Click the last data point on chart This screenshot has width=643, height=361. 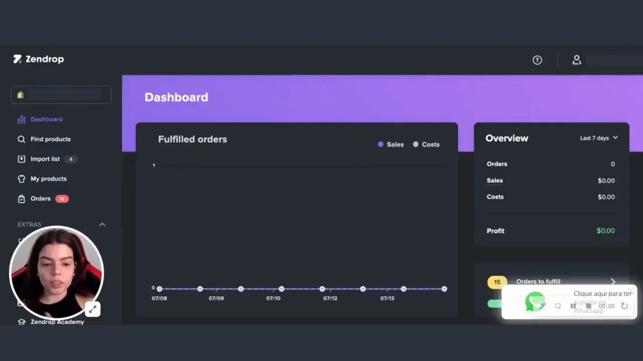tap(444, 289)
